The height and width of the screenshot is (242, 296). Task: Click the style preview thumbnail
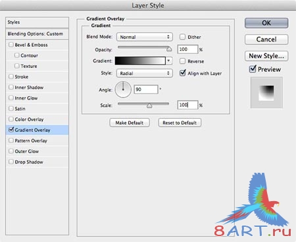click(x=266, y=92)
